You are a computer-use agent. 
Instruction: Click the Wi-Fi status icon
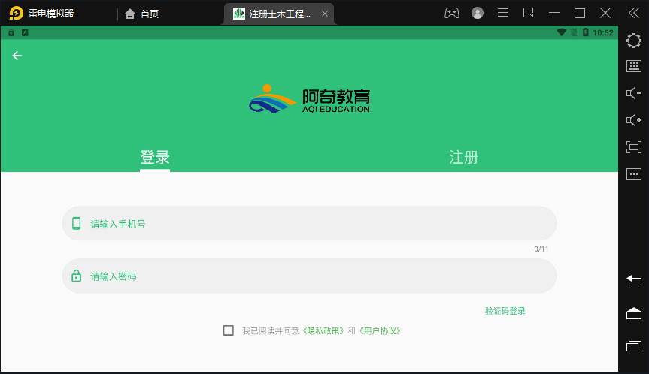[x=561, y=32]
